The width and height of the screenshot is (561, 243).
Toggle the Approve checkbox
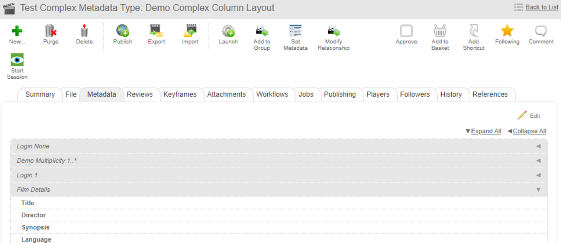click(x=406, y=31)
